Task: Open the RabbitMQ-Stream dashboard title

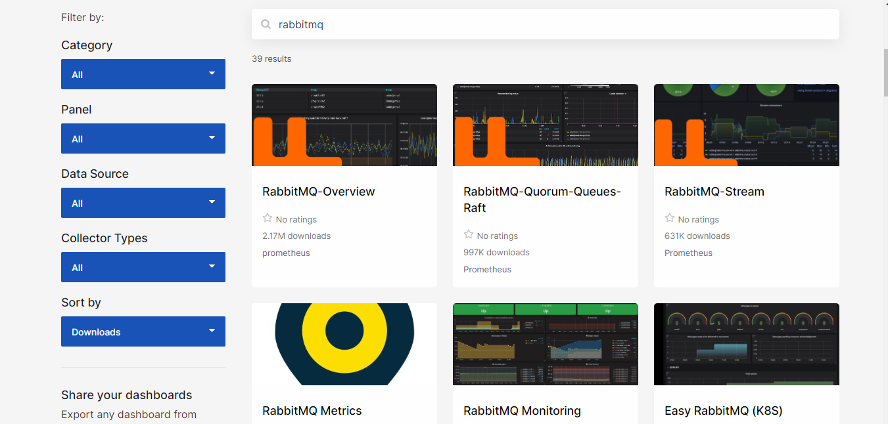Action: tap(714, 192)
